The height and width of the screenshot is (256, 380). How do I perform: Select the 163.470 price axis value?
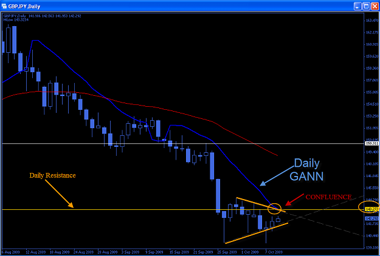[373, 21]
